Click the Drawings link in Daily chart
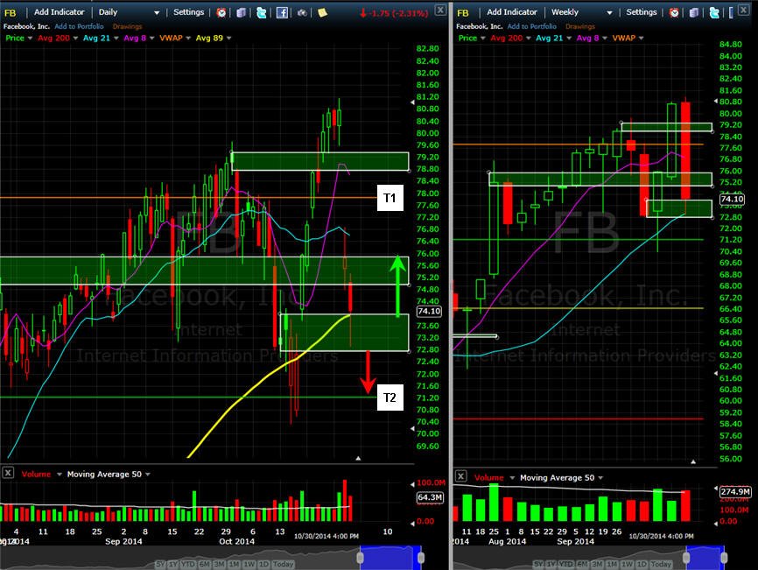The width and height of the screenshot is (758, 570). point(127,26)
